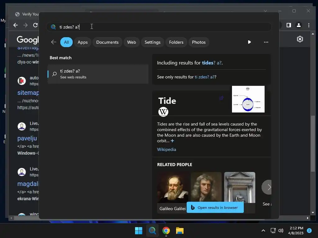Select the All filter tab

[x=66, y=42]
